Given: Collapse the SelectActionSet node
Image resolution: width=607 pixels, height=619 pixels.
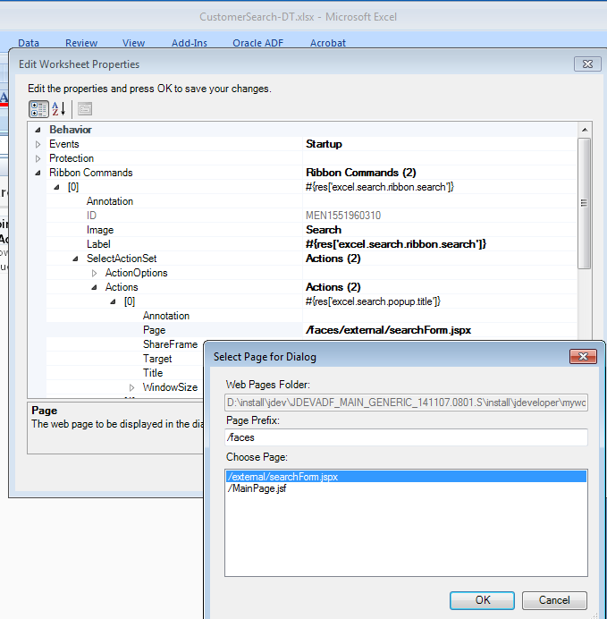Looking at the screenshot, I should point(75,259).
